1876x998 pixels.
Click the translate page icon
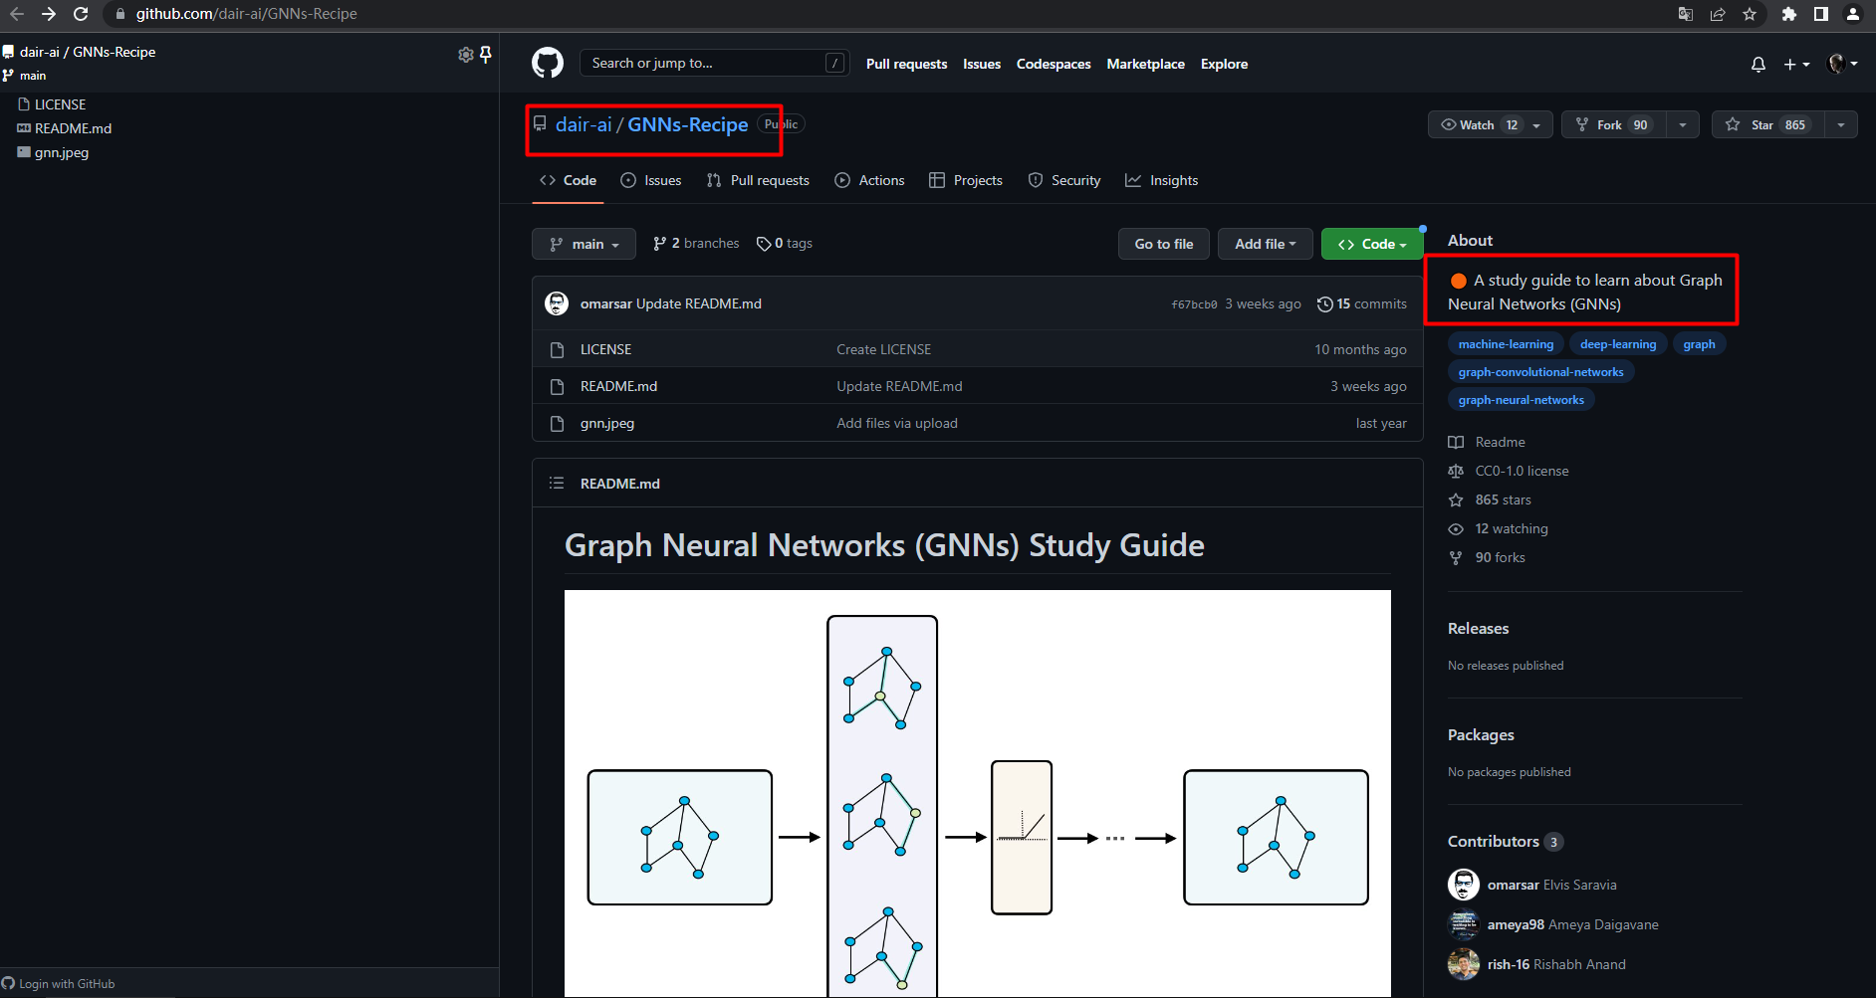pyautogui.click(x=1686, y=14)
